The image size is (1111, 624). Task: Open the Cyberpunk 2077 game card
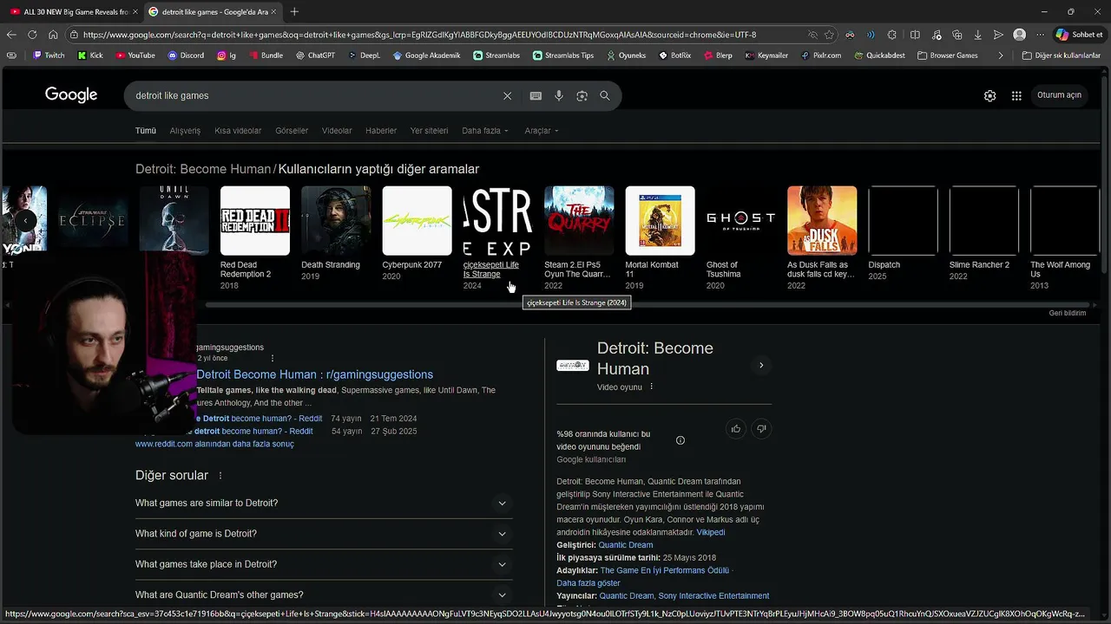click(x=417, y=234)
